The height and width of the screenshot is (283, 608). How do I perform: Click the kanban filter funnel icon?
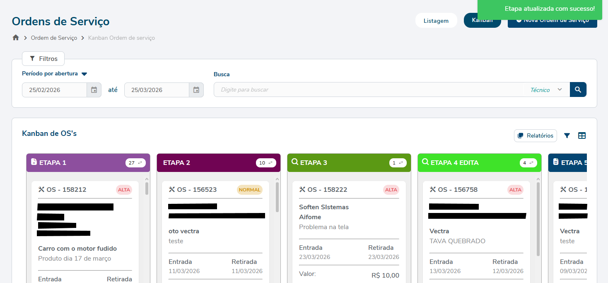click(x=567, y=135)
